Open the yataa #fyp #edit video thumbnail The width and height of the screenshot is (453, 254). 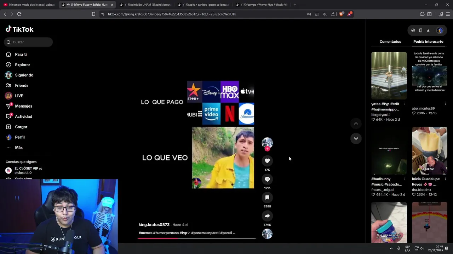coord(389,75)
